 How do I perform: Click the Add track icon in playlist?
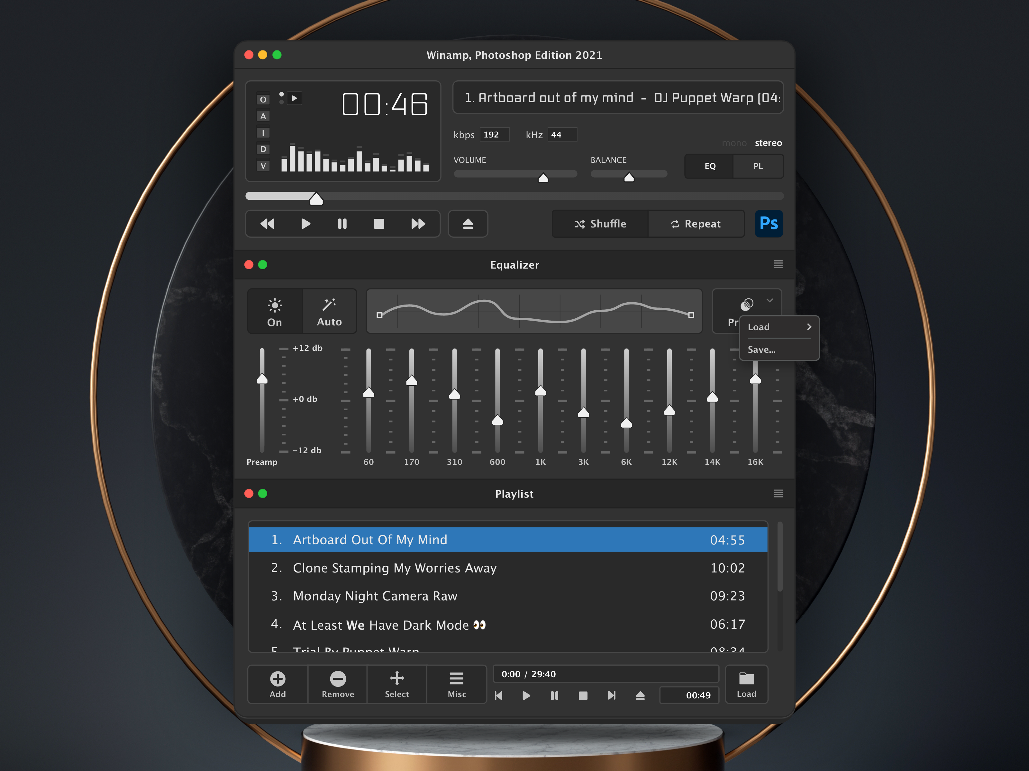coord(278,679)
